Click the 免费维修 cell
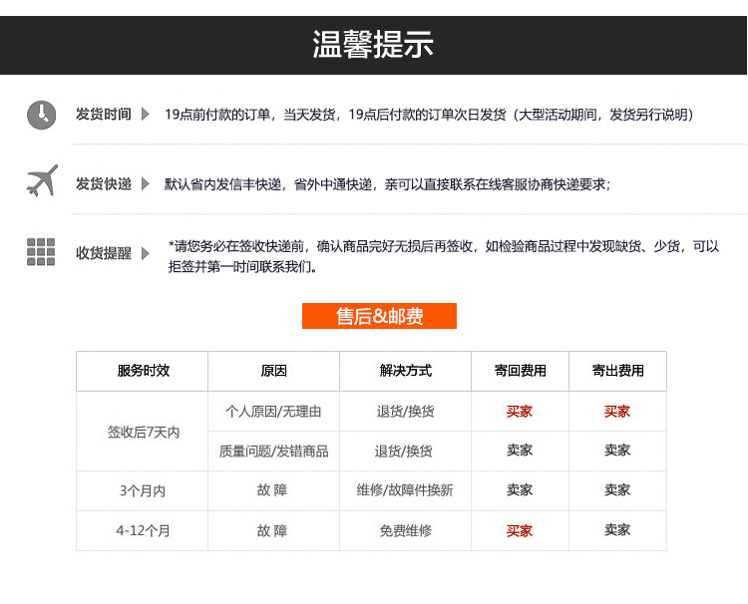Image resolution: width=748 pixels, height=604 pixels. [405, 531]
